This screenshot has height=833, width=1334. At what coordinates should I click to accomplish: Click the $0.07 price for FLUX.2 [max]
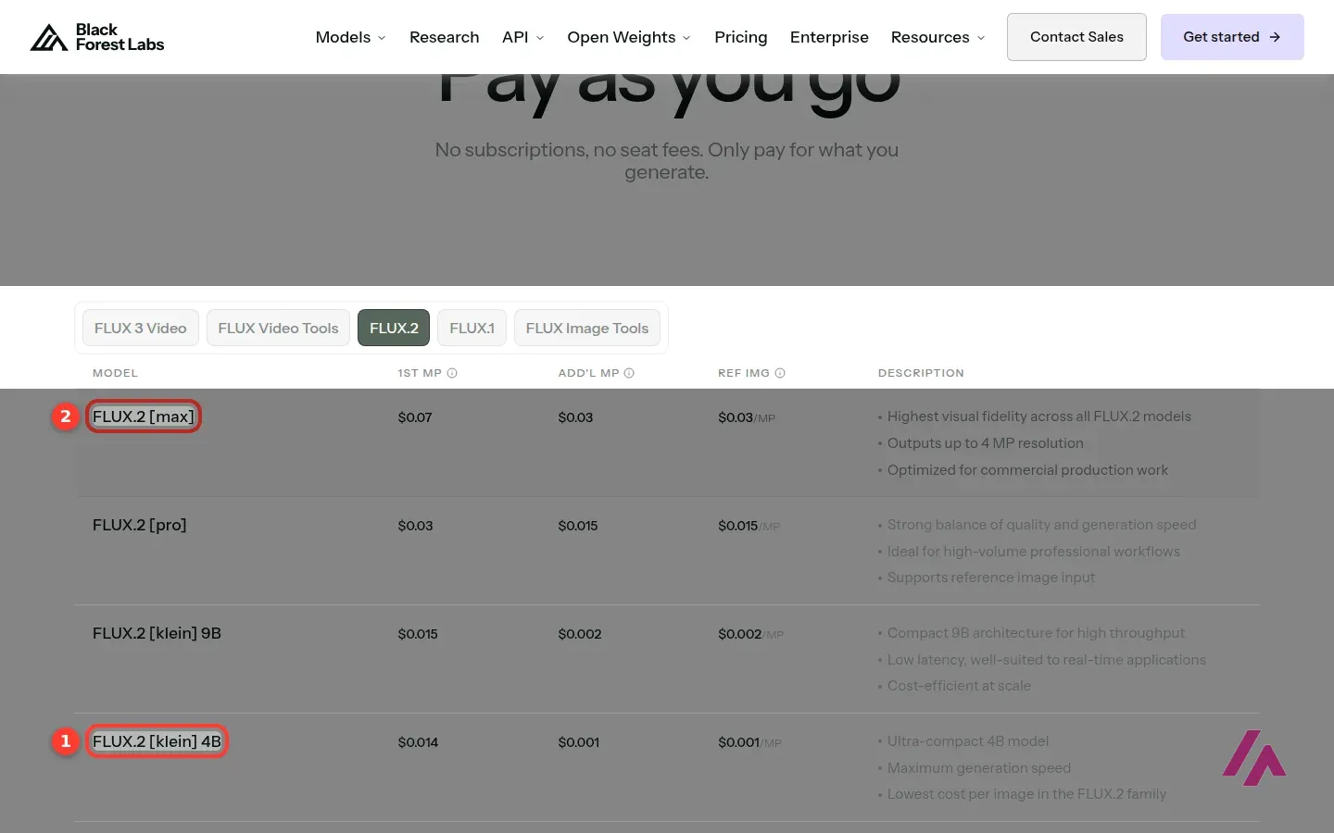(x=415, y=417)
